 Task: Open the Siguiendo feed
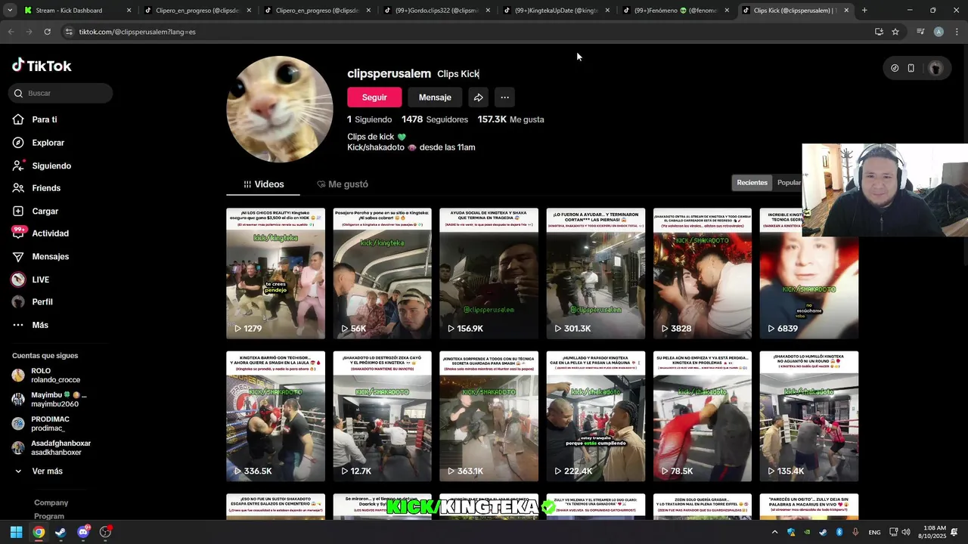coord(42,165)
